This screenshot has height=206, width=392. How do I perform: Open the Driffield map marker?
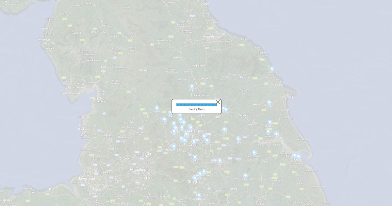269,103
